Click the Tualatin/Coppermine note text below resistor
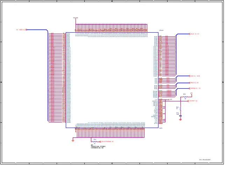The width and height of the screenshot is (227, 176). (x=98, y=147)
